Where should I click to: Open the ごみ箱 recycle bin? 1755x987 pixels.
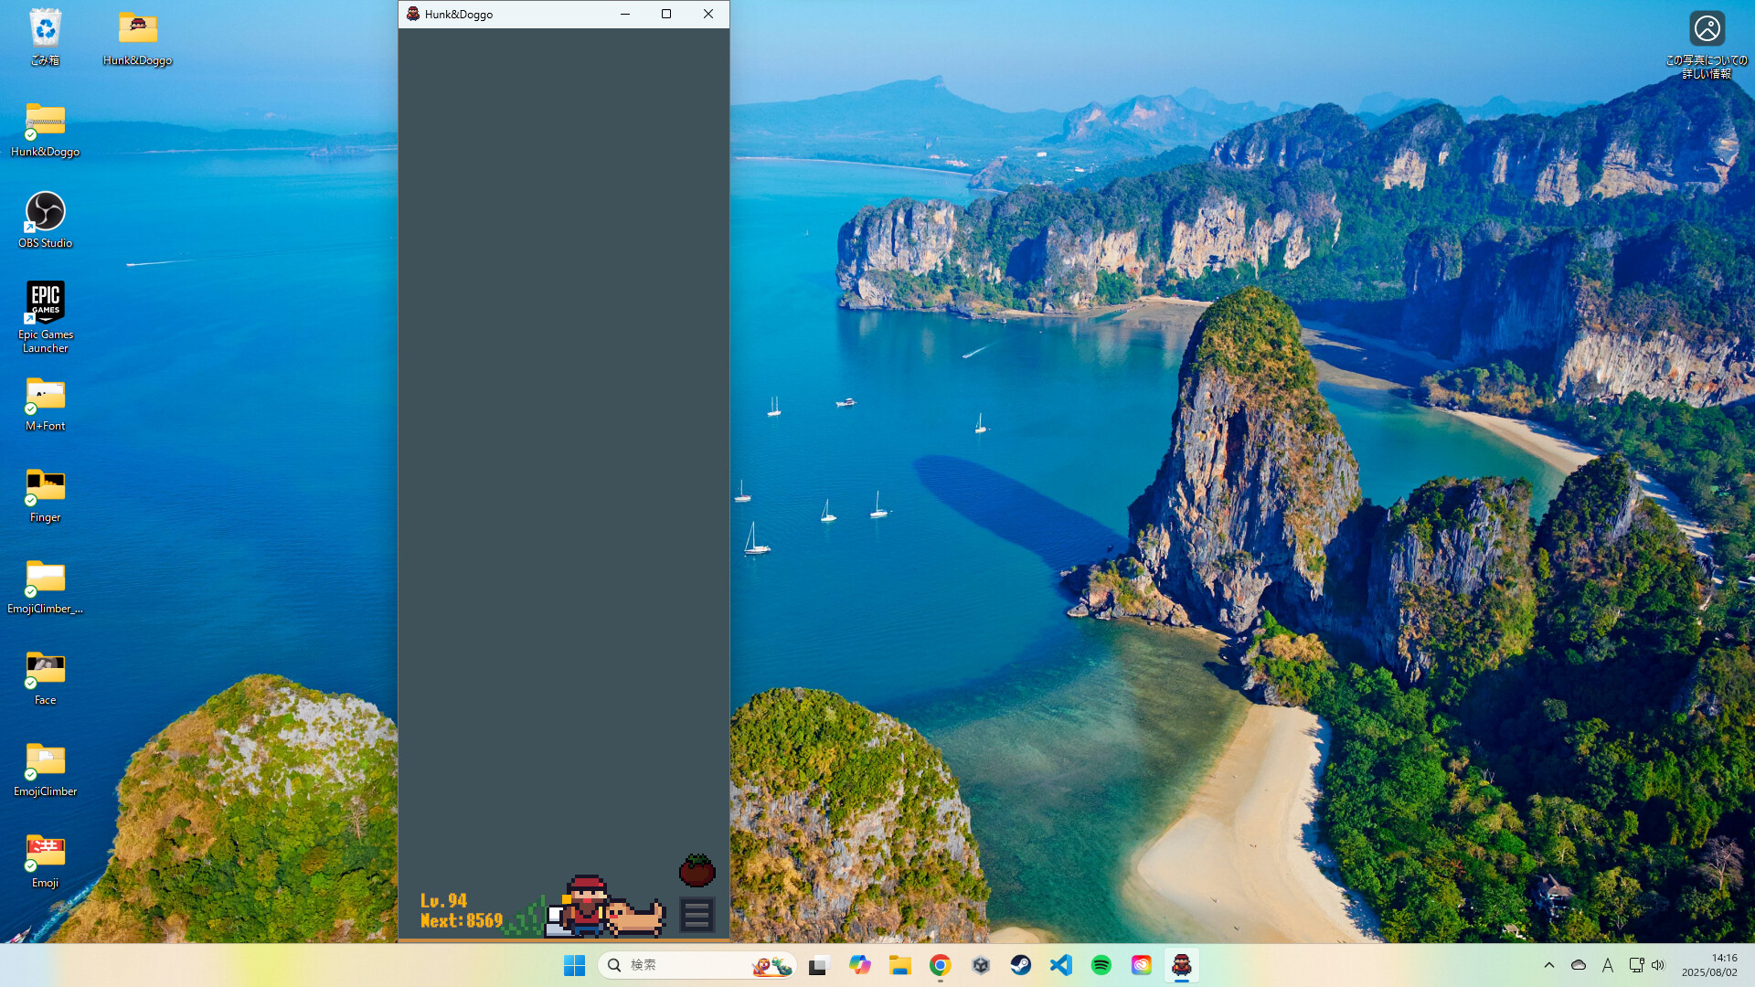coord(45,27)
